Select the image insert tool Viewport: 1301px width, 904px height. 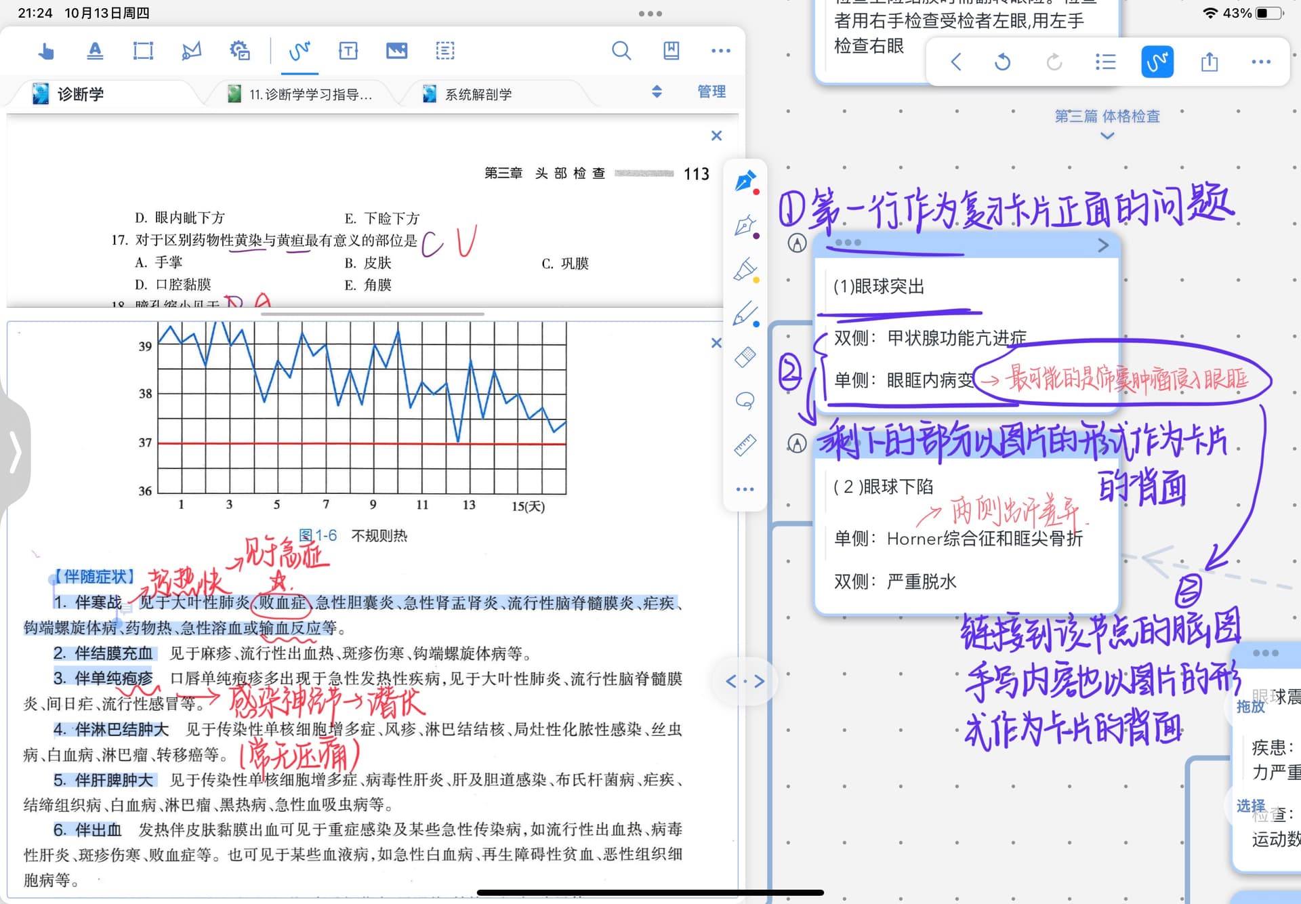click(x=396, y=51)
